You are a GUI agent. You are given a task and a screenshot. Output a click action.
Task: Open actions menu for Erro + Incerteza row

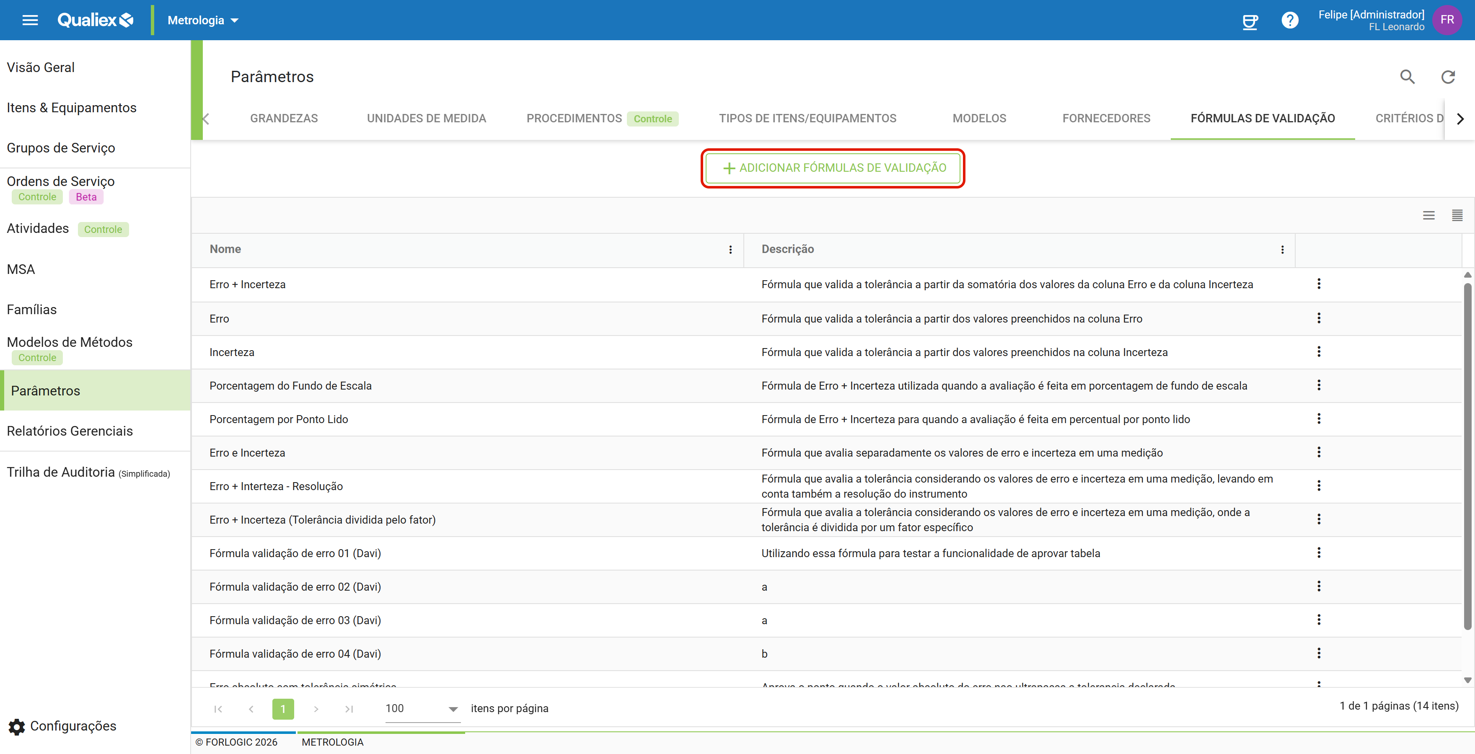pyautogui.click(x=1319, y=284)
